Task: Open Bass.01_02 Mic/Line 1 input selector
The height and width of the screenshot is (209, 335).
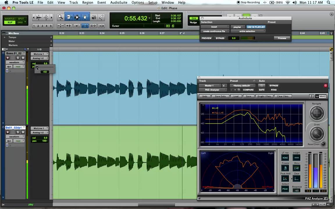Action: coord(40,54)
